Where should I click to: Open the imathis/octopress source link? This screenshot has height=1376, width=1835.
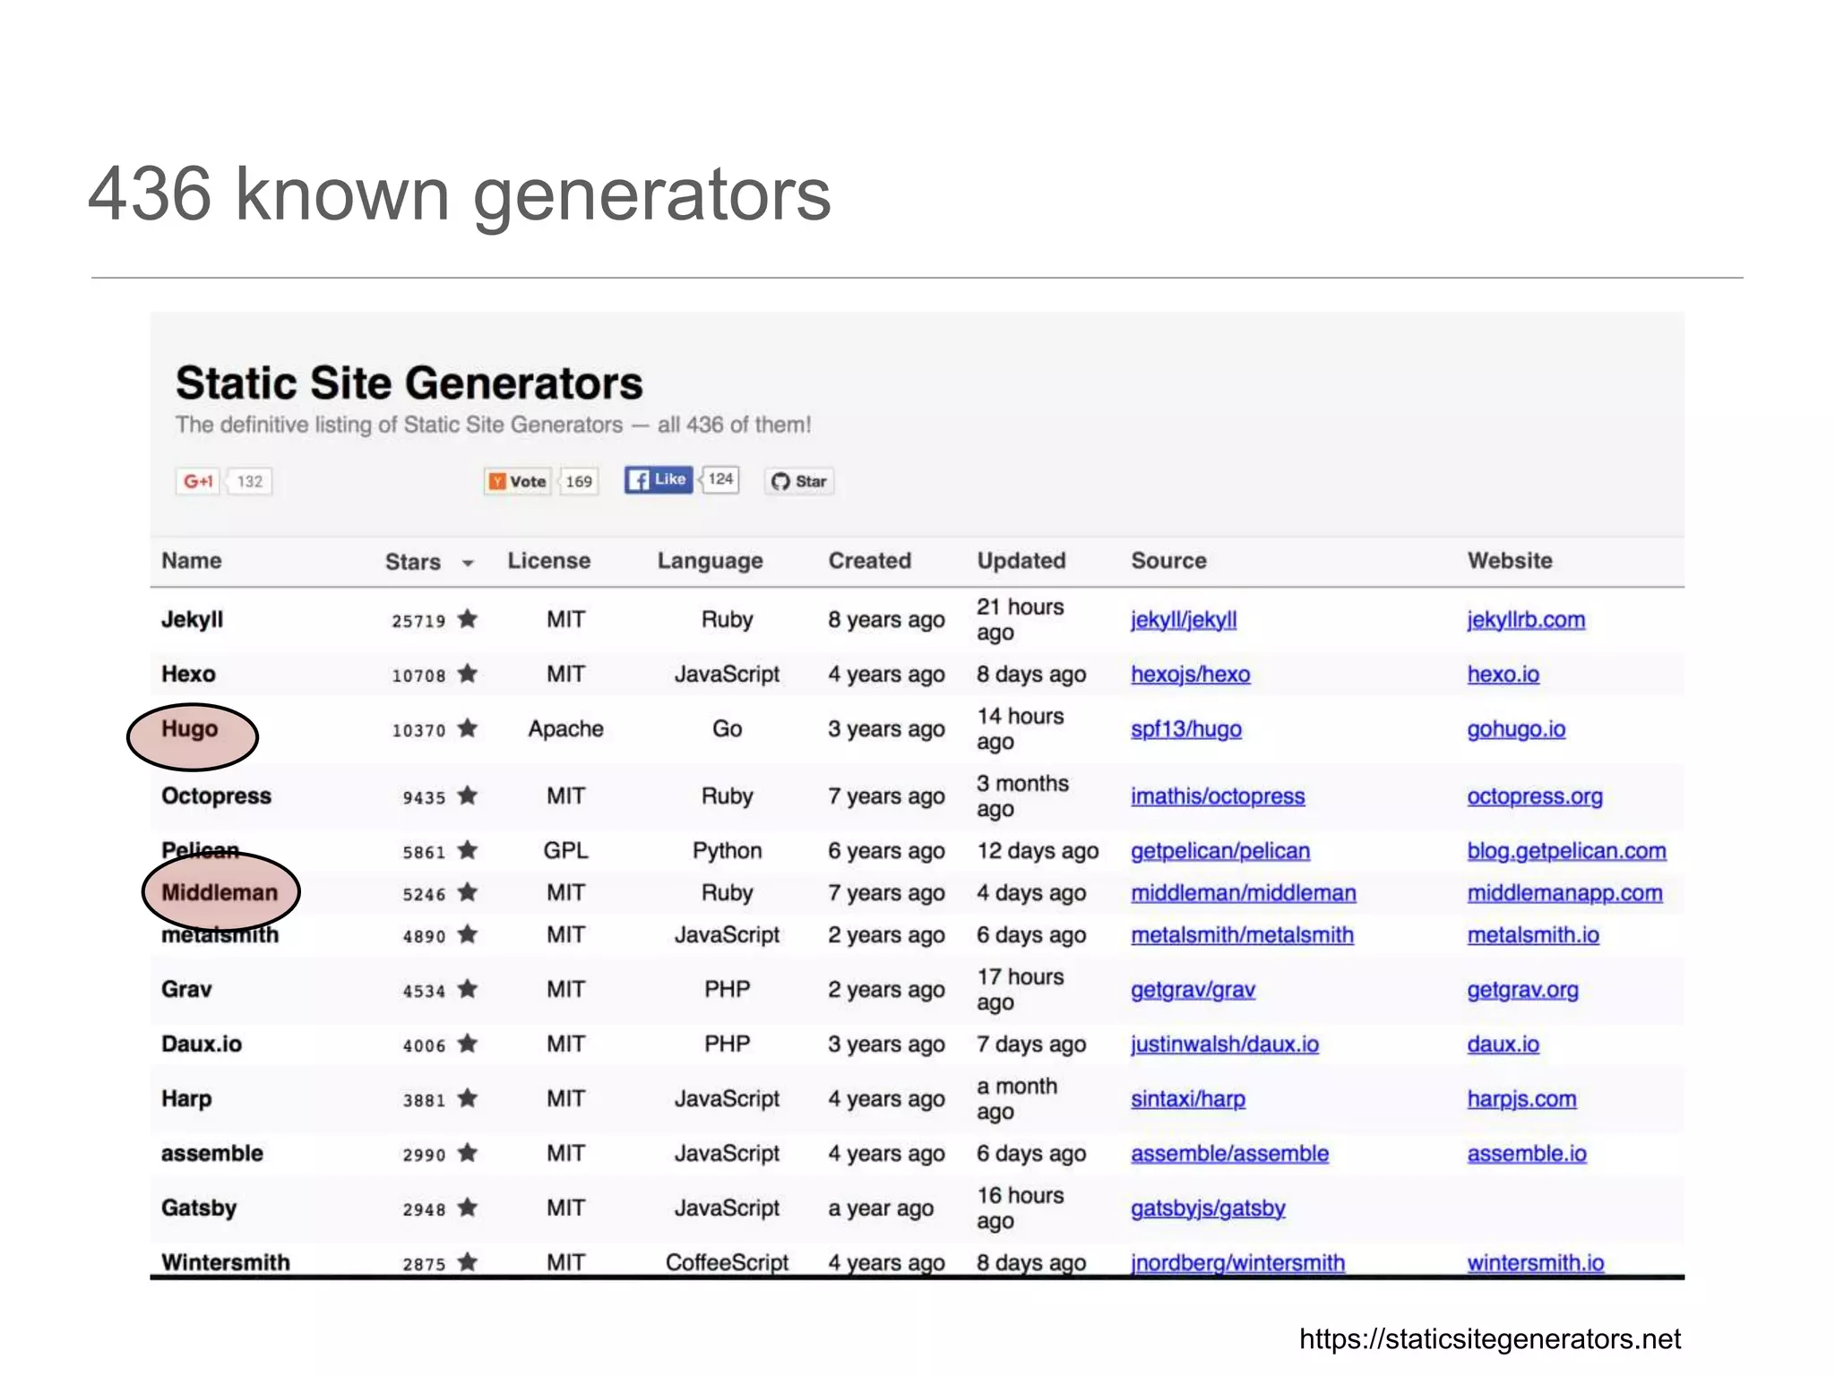(1218, 796)
